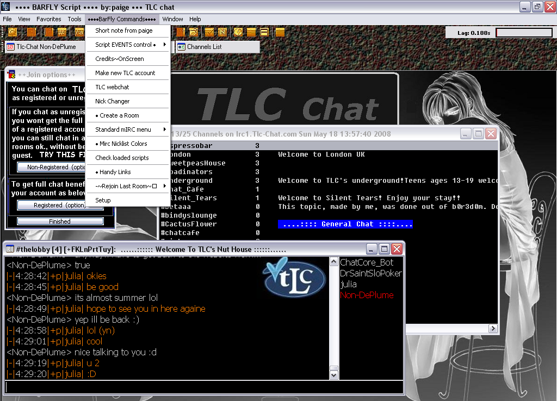The width and height of the screenshot is (557, 401).
Task: Open the Tools menu
Action: click(74, 19)
